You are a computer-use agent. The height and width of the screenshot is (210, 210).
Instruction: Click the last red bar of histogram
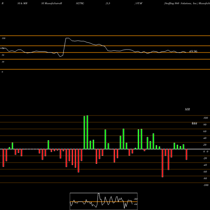click(x=186, y=155)
